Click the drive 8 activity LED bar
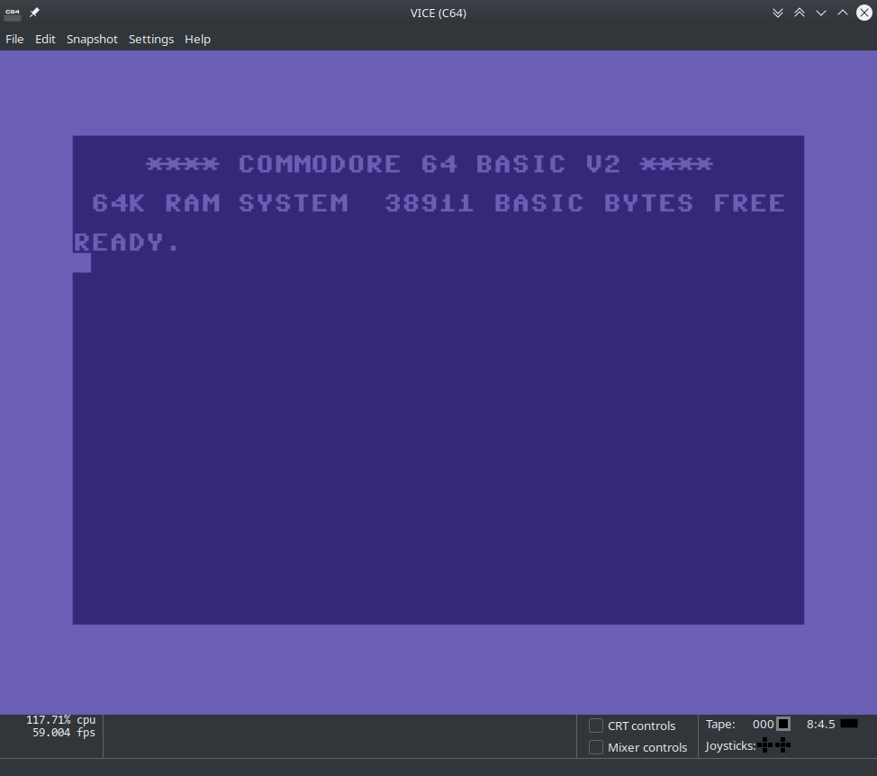 pyautogui.click(x=850, y=724)
